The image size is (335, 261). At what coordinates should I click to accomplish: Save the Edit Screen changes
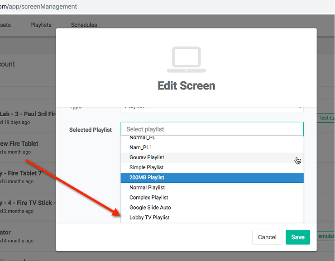tap(297, 237)
